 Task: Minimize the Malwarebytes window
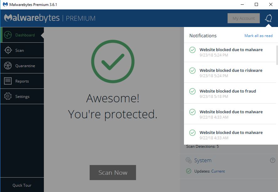242,4
